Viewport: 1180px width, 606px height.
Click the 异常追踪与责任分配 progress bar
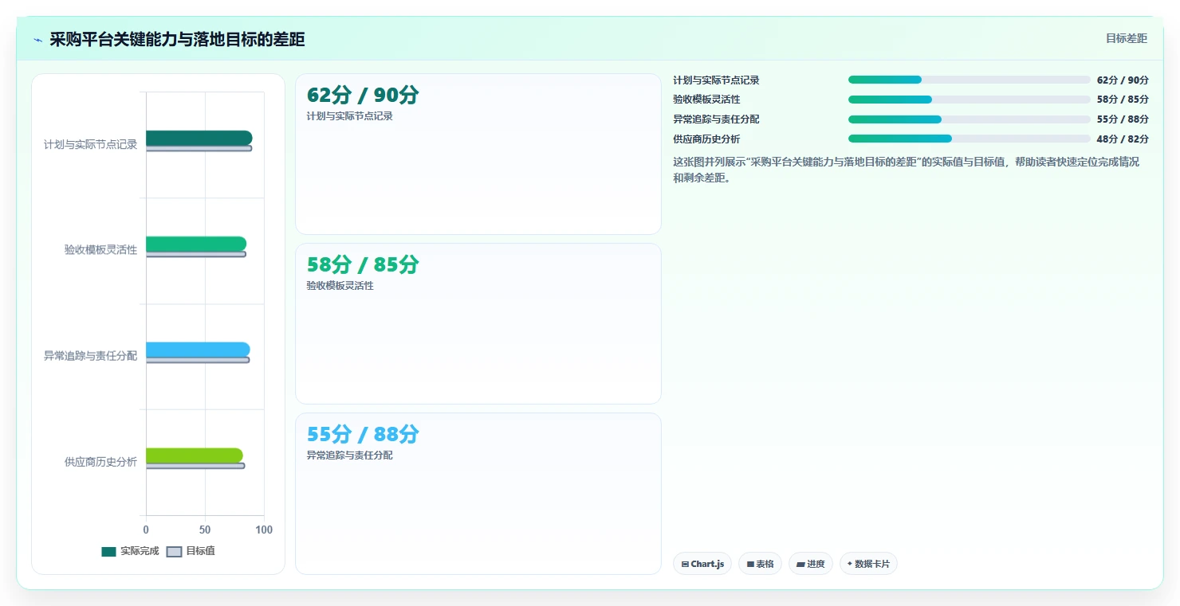point(969,119)
